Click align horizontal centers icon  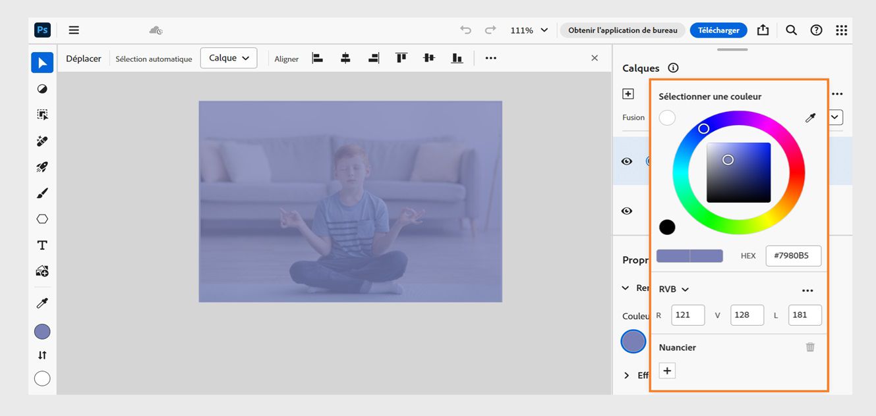[x=345, y=59]
